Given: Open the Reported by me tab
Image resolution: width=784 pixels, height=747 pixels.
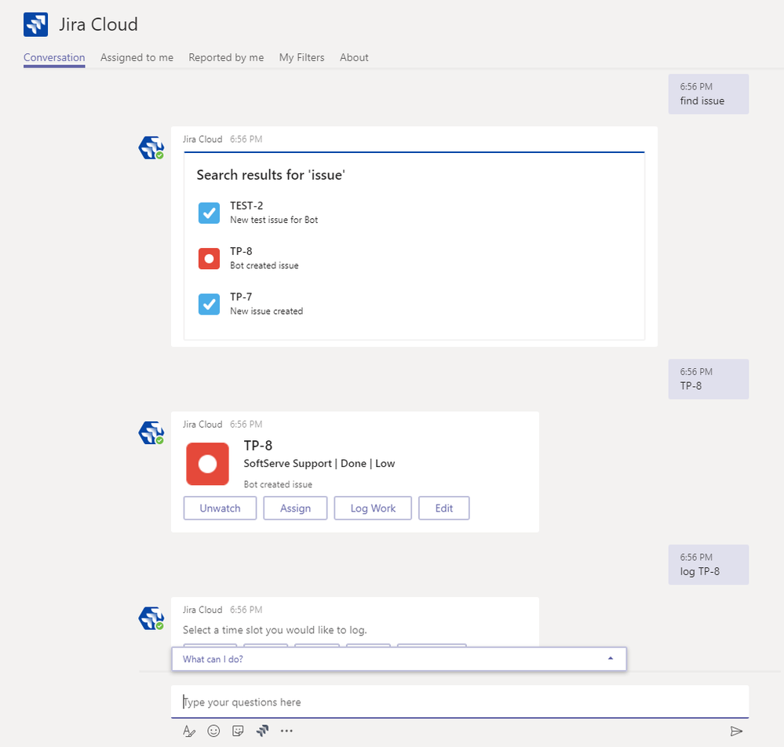Looking at the screenshot, I should [x=226, y=57].
